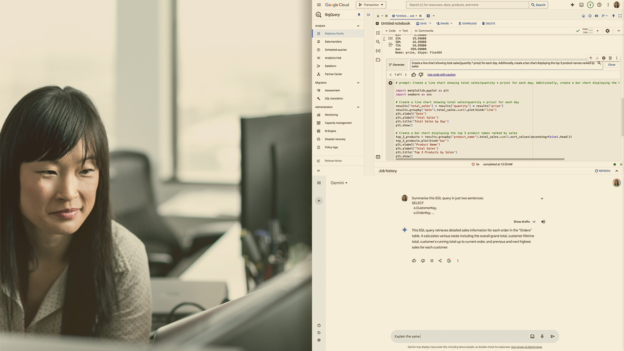Pin the BigQuery product in the sidebar
Screen dimensions: 624x351
(x=359, y=15)
